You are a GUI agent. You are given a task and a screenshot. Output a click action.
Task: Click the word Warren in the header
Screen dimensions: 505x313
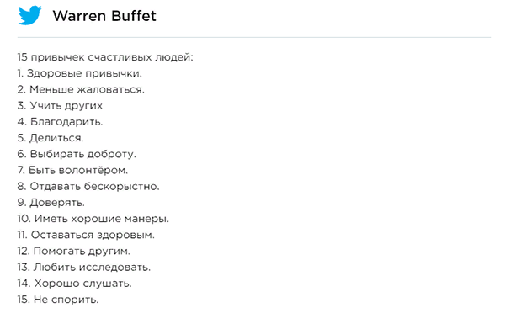coord(79,16)
